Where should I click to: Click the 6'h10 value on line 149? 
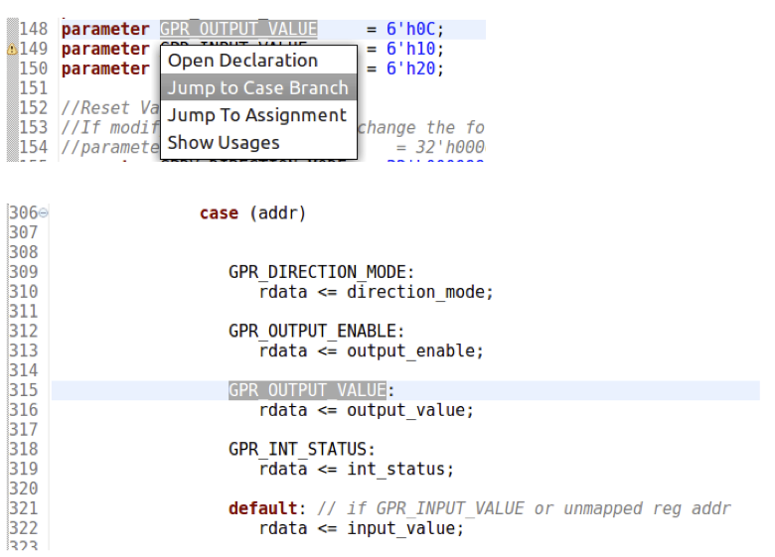click(x=410, y=49)
